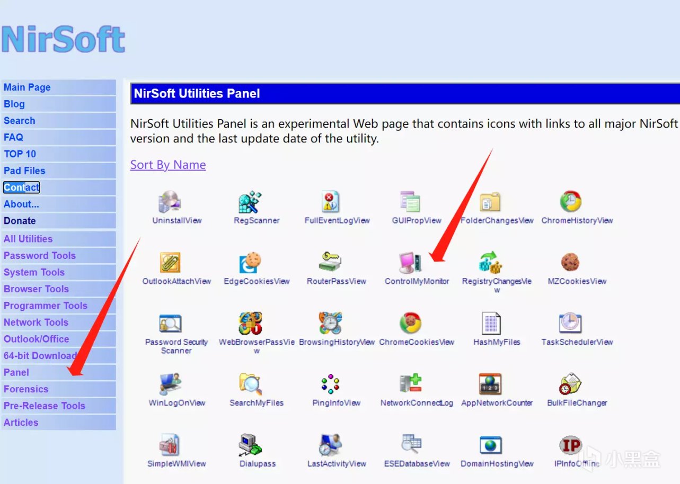The height and width of the screenshot is (484, 680).
Task: Click the NirSoft logo
Action: click(63, 39)
